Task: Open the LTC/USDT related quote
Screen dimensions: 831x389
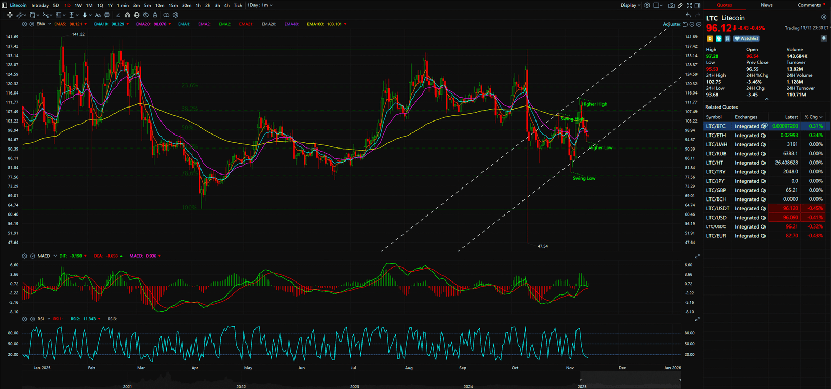Action: click(x=717, y=208)
